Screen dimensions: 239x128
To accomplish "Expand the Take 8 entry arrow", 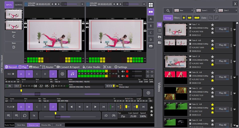I will point(234,46).
